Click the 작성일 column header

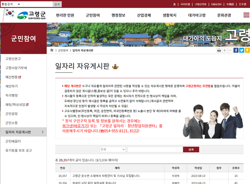(198, 168)
